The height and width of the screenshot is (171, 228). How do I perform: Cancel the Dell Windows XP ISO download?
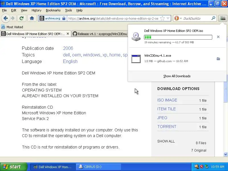pyautogui.click(x=218, y=37)
